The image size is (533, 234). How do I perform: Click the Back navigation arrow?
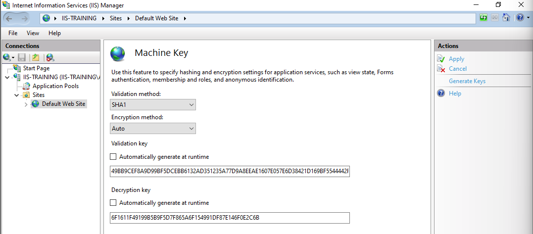tap(9, 18)
